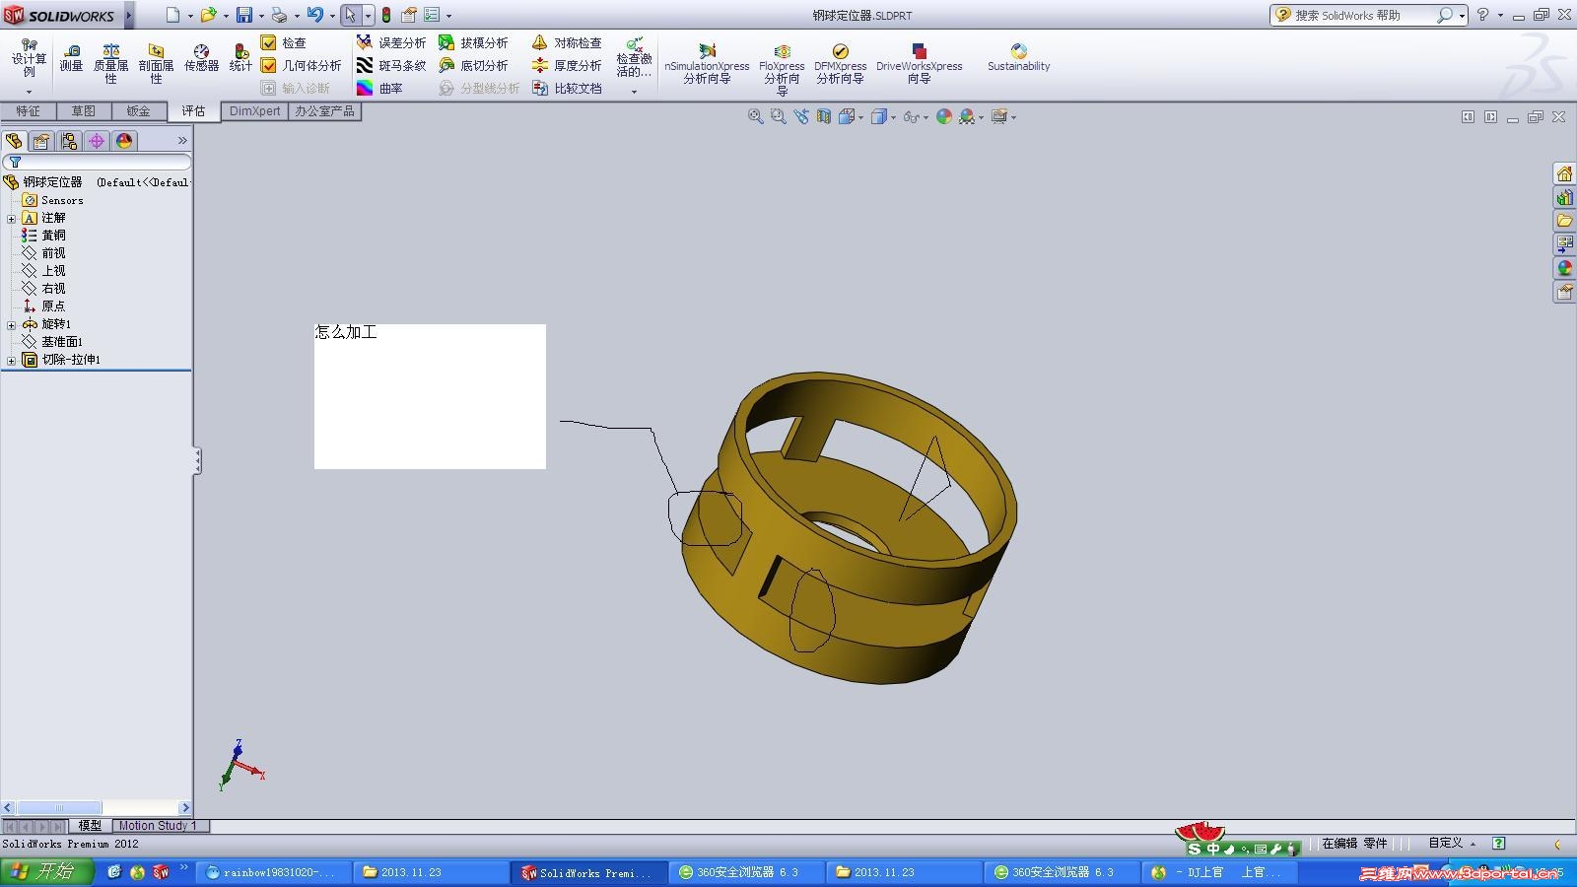Image resolution: width=1577 pixels, height=887 pixels.
Task: Click the FeatureManager horizontal scrollbar
Action: click(96, 808)
